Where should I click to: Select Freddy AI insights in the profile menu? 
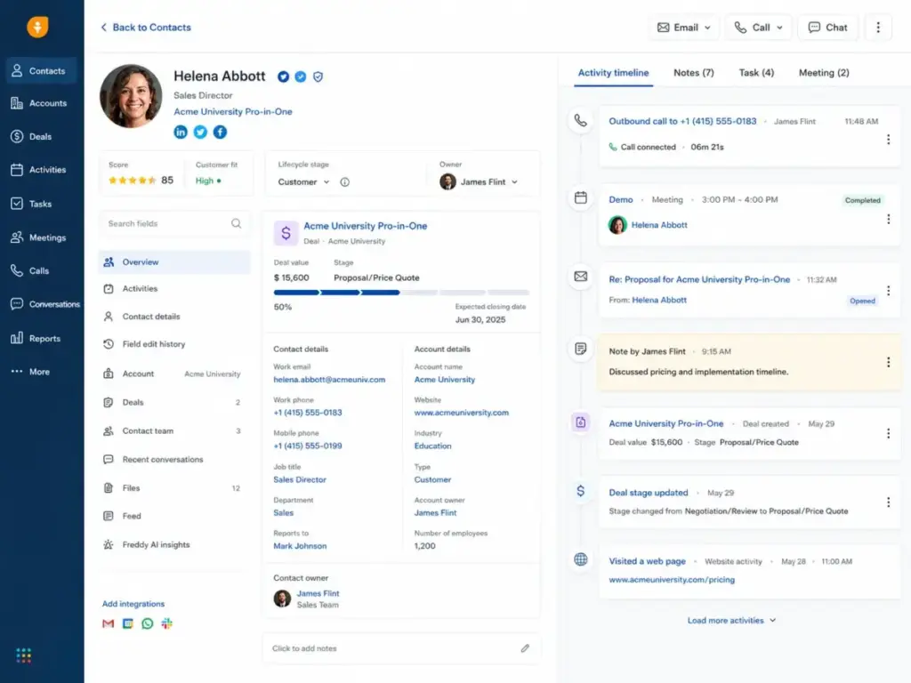[x=175, y=545]
